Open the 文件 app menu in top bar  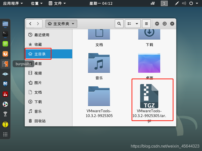click(x=58, y=3)
